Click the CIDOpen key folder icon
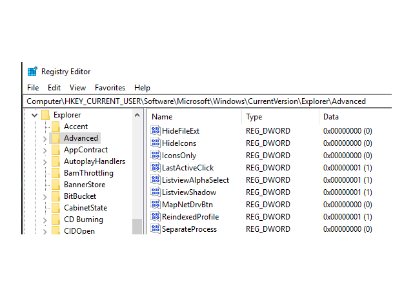This screenshot has width=413, height=297. pyautogui.click(x=56, y=230)
